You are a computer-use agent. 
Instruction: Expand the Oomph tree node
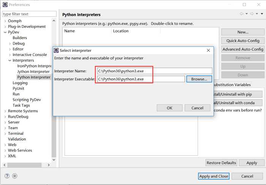click(5, 21)
